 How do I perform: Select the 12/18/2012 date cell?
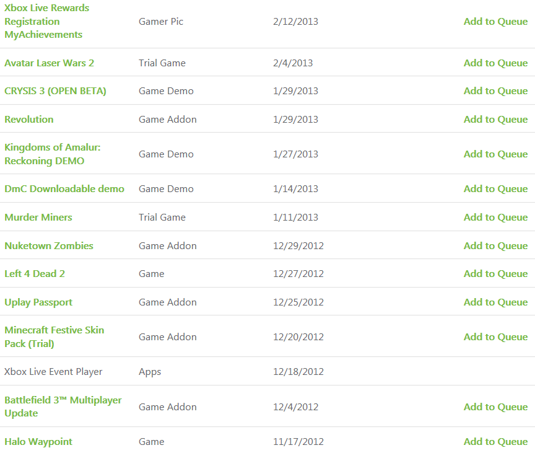[x=298, y=372]
